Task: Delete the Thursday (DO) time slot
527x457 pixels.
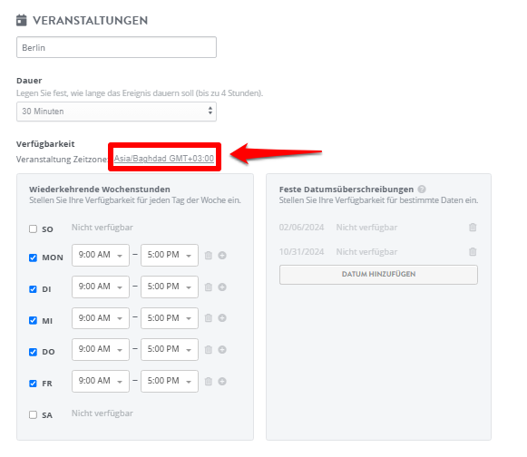Action: [209, 349]
